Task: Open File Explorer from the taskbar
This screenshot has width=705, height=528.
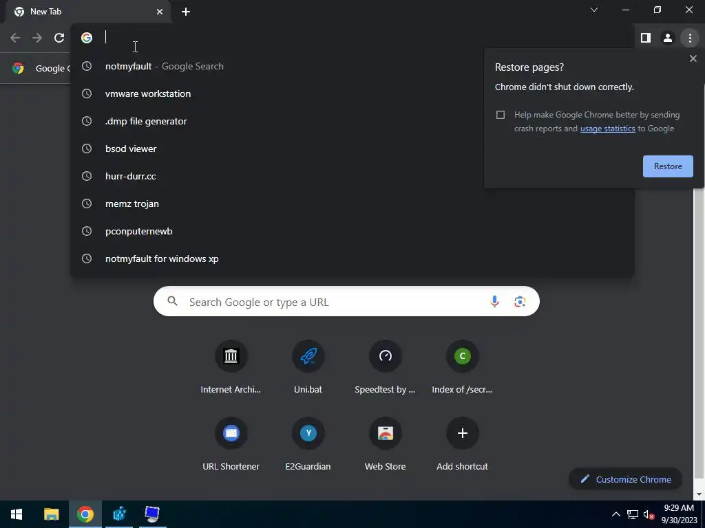Action: pyautogui.click(x=51, y=514)
